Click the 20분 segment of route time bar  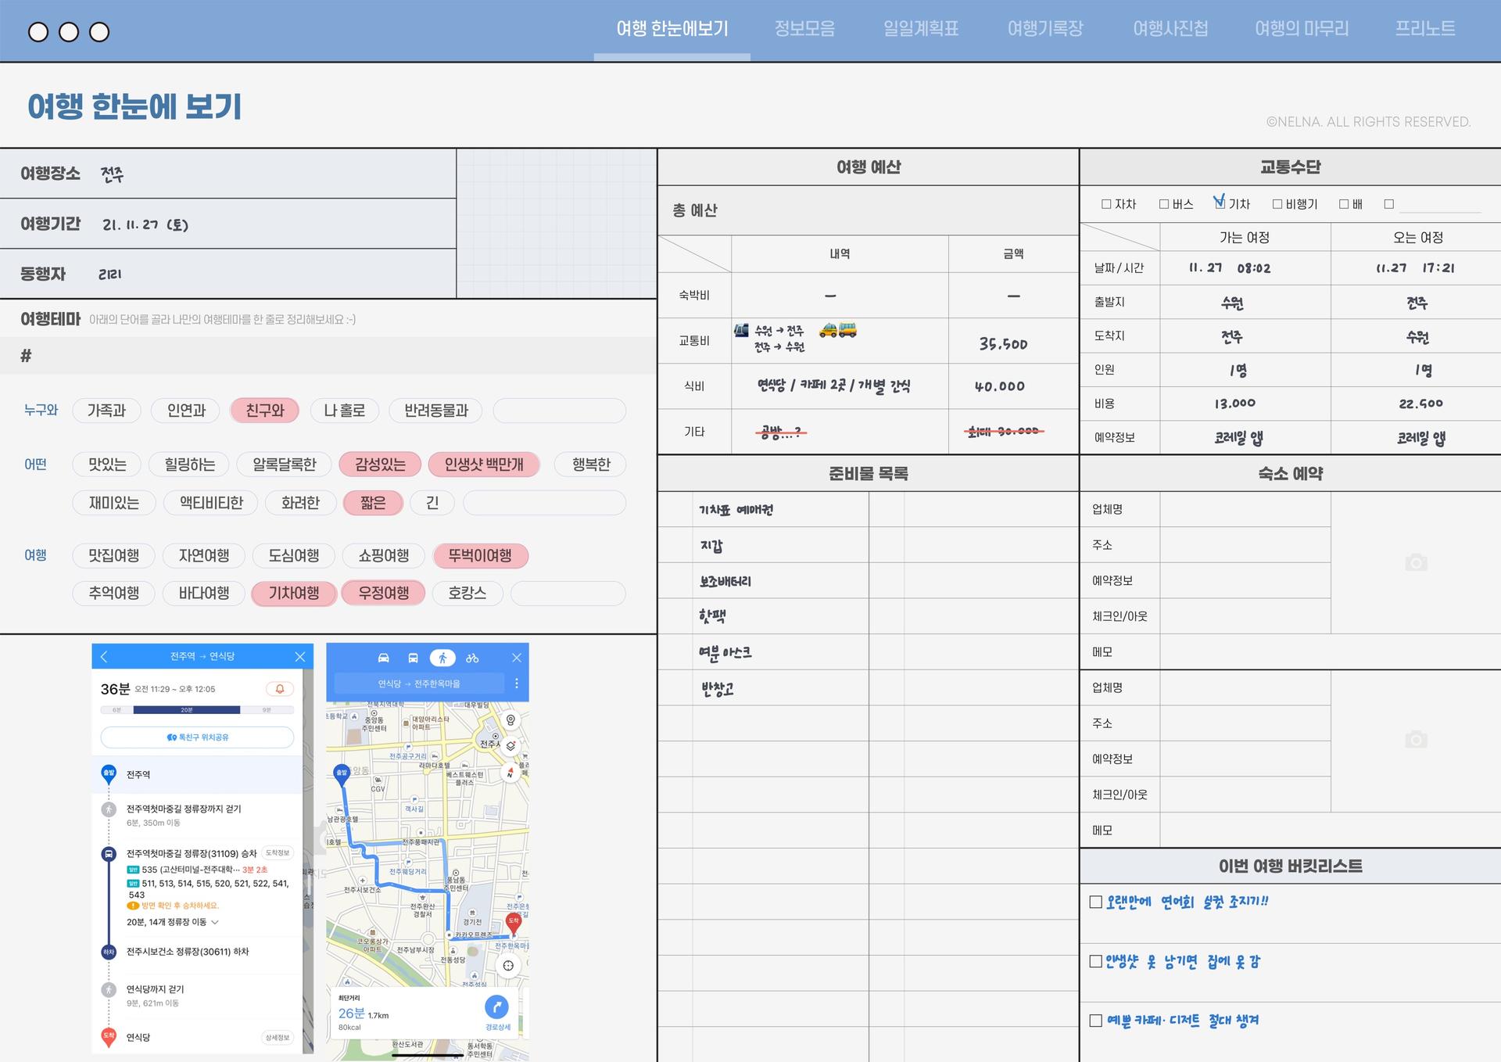point(186,710)
